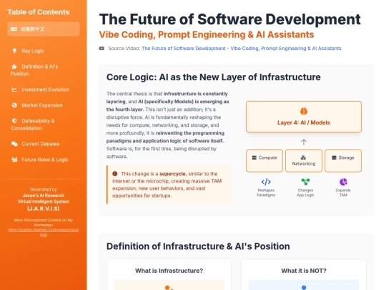The image size is (386, 290).
Task: Click the lightbulb icon beside Key Logic
Action: tap(14, 51)
